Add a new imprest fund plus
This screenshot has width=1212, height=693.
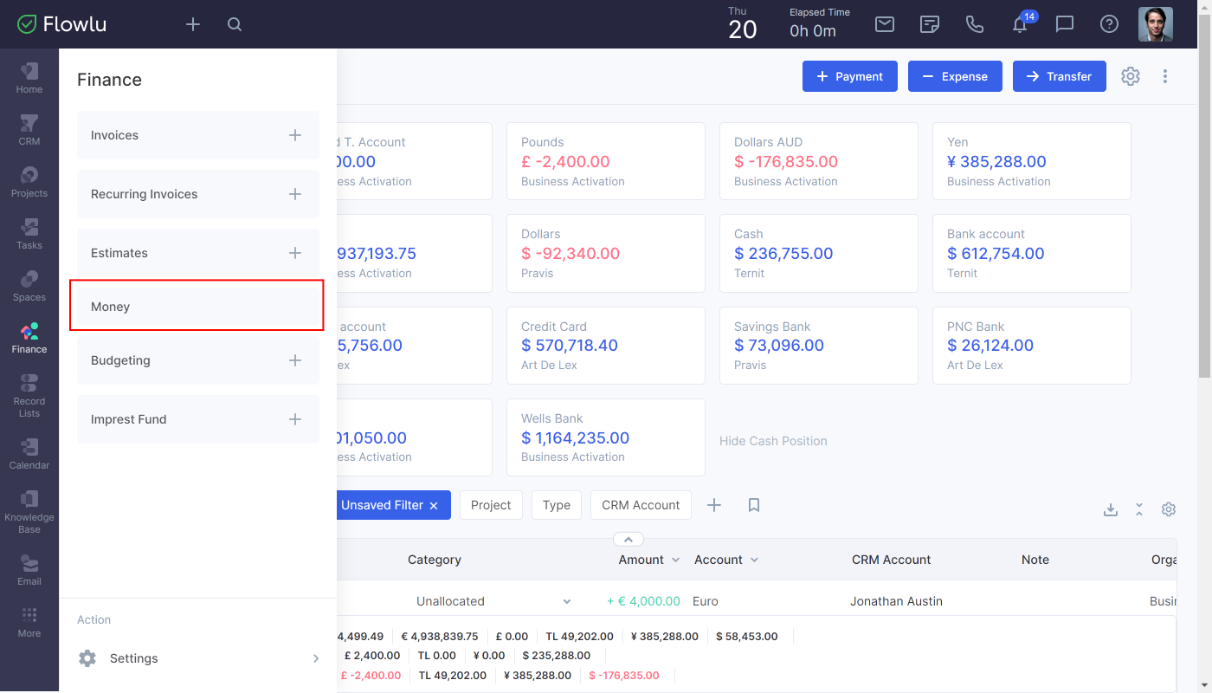tap(295, 419)
